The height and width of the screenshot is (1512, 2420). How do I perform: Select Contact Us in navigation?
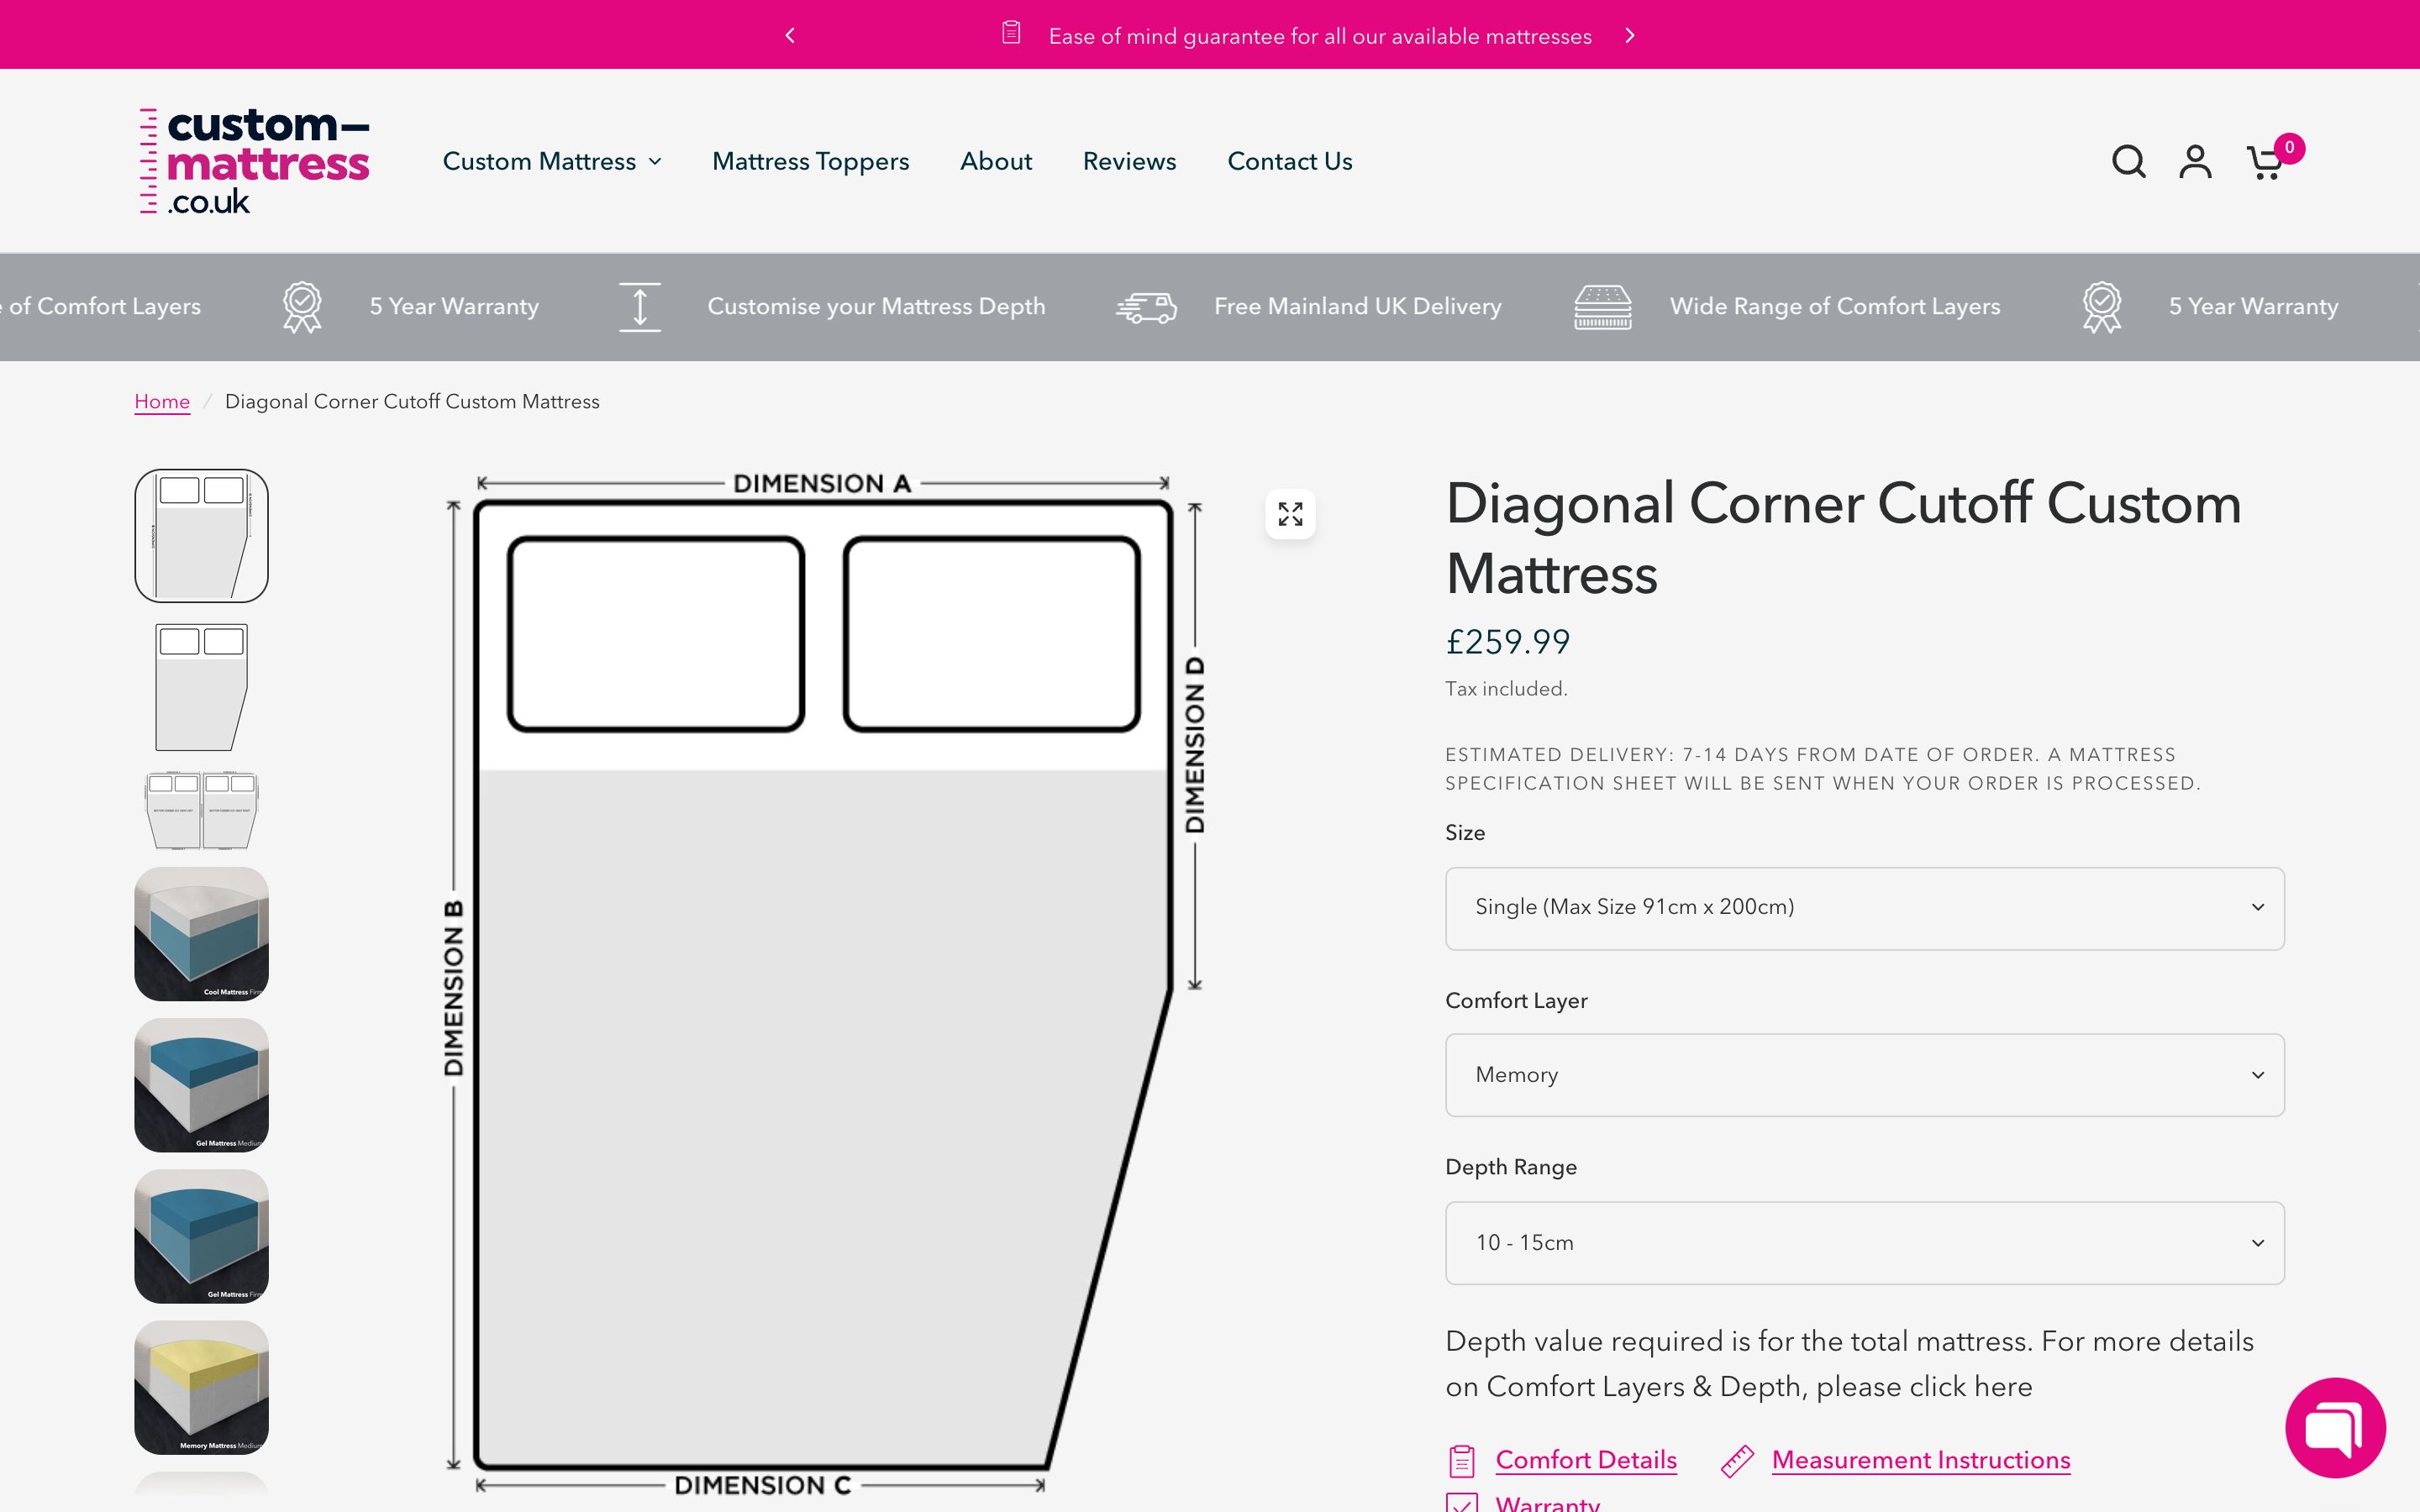1289,161
